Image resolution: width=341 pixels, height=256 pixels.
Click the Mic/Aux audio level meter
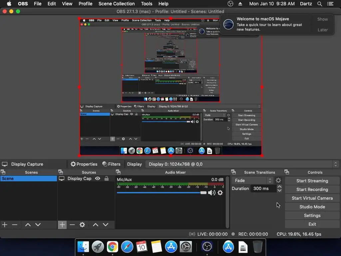tap(170, 184)
